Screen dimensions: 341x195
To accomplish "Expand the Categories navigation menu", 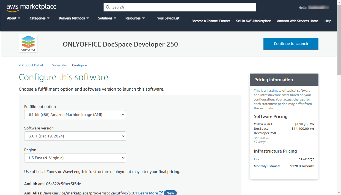I will pos(39,18).
